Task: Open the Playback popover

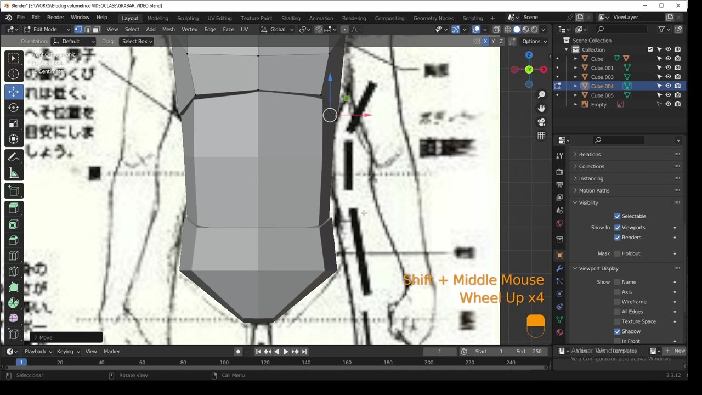Action: click(x=38, y=352)
